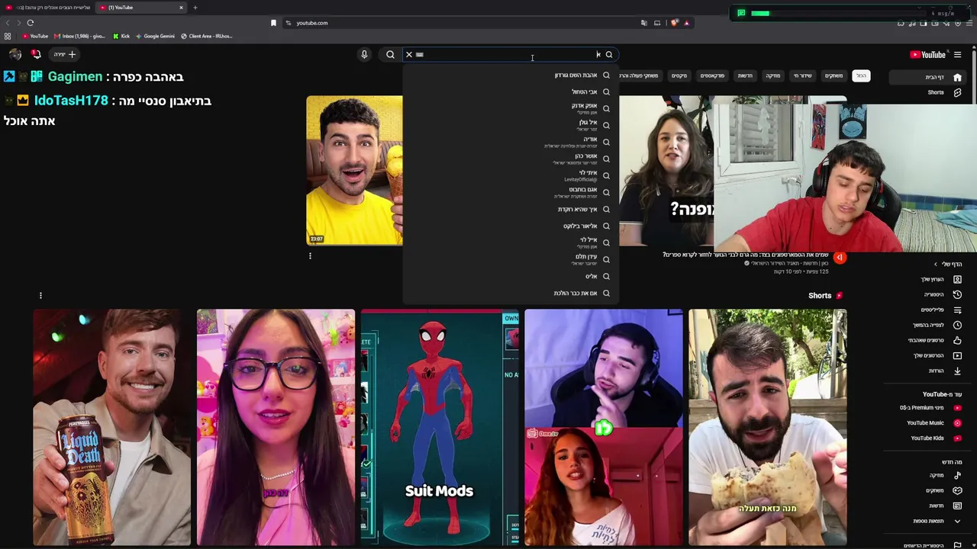Image resolution: width=977 pixels, height=549 pixels.
Task: Open the Spider-Man 'Suit Mods' Short
Action: 440,428
